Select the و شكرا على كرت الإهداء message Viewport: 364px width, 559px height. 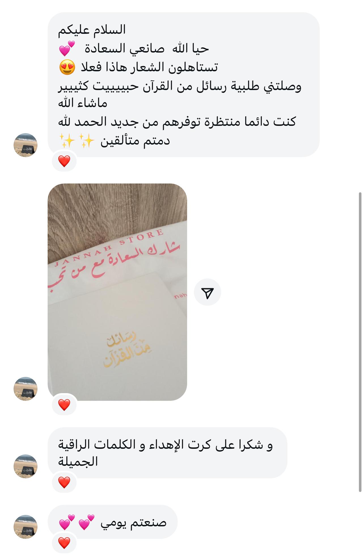[x=167, y=453]
